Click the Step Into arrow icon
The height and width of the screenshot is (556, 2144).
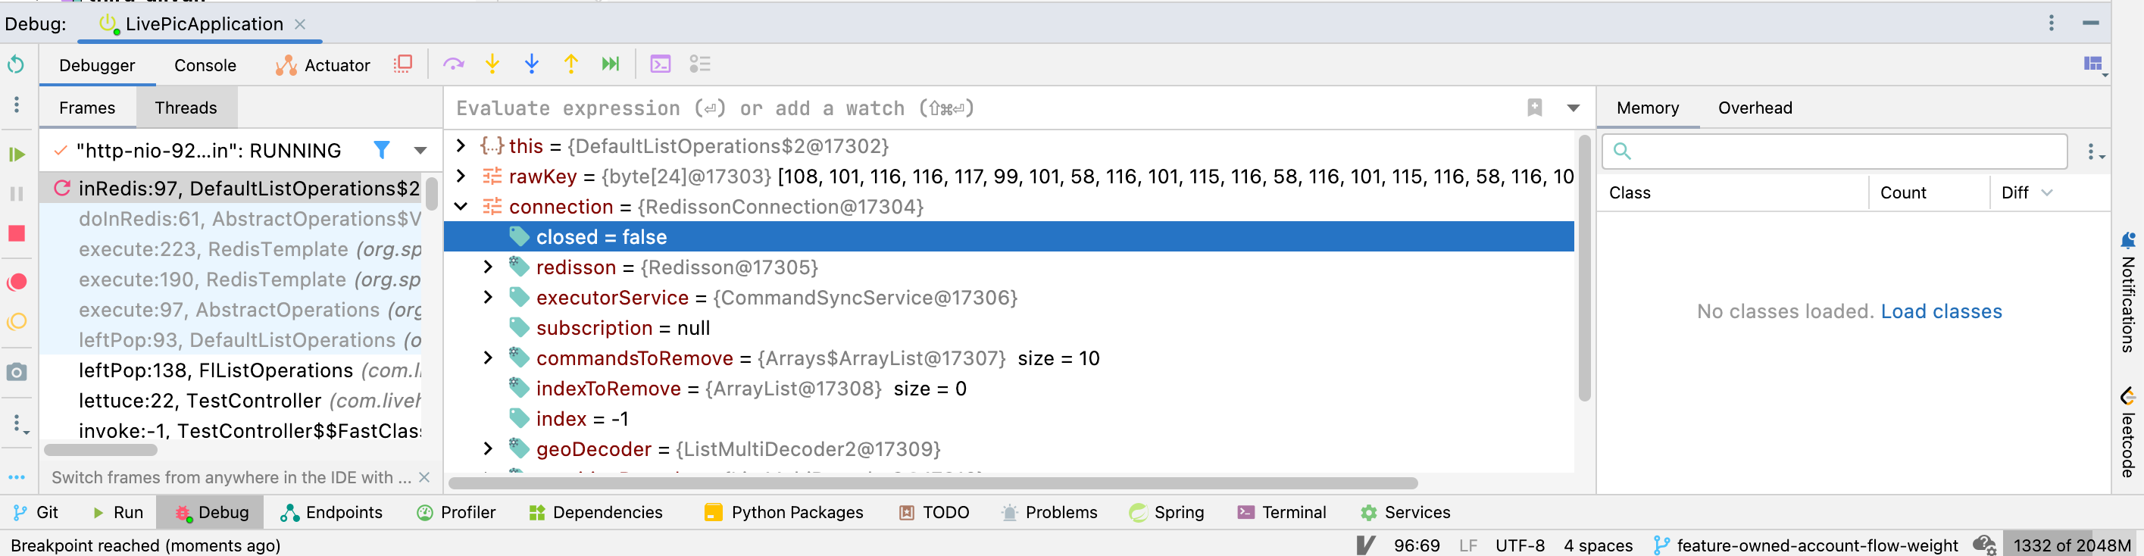tap(492, 64)
